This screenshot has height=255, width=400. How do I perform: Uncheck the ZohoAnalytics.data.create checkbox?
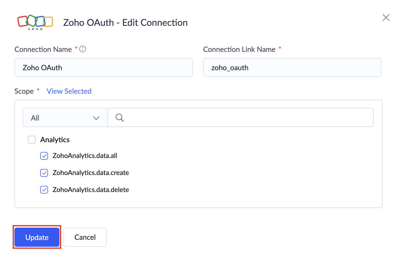coord(44,173)
